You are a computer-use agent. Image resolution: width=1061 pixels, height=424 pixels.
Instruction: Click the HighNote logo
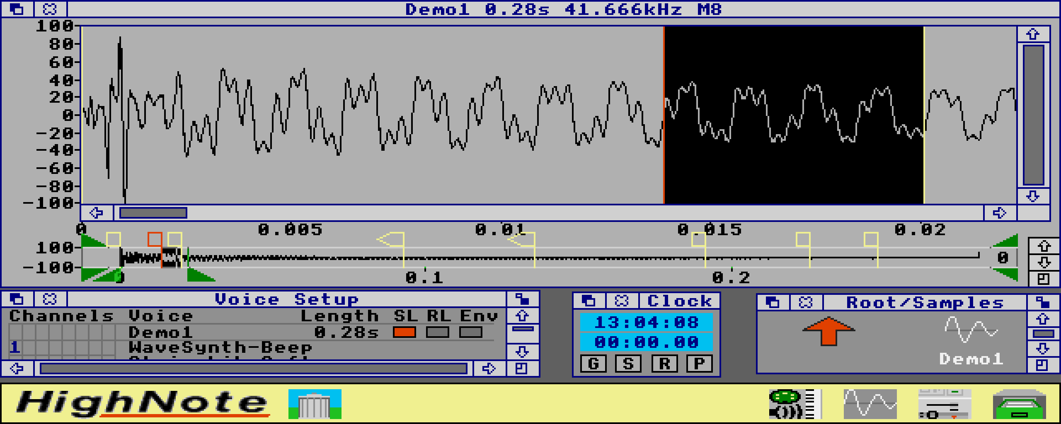pyautogui.click(x=143, y=403)
